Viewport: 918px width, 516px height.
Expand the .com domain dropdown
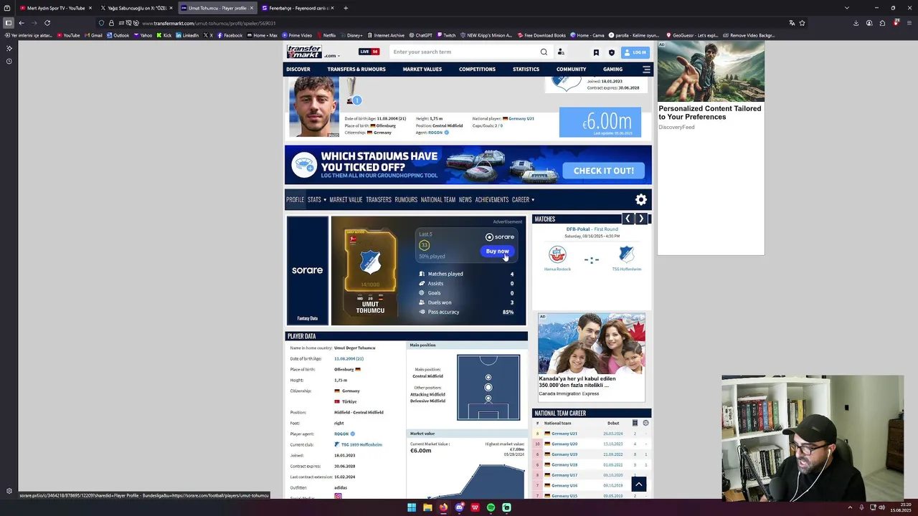(331, 56)
